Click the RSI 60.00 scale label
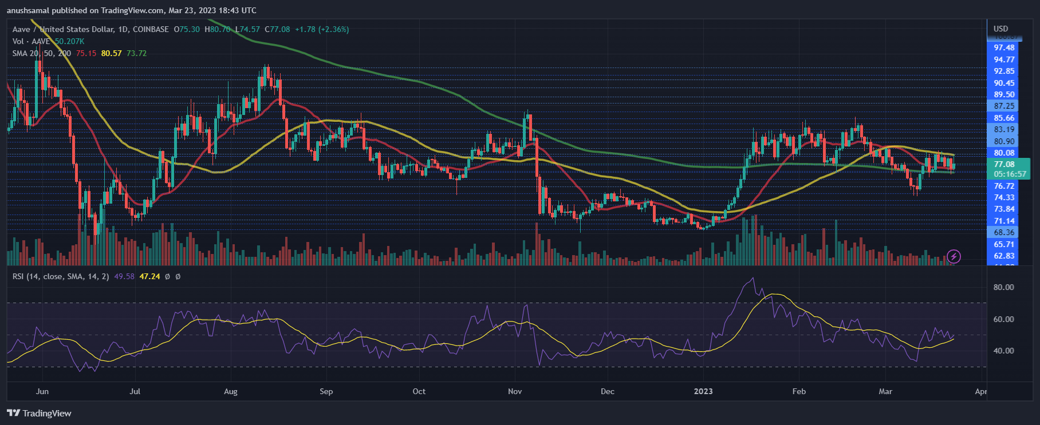The height and width of the screenshot is (425, 1040). [x=1003, y=319]
